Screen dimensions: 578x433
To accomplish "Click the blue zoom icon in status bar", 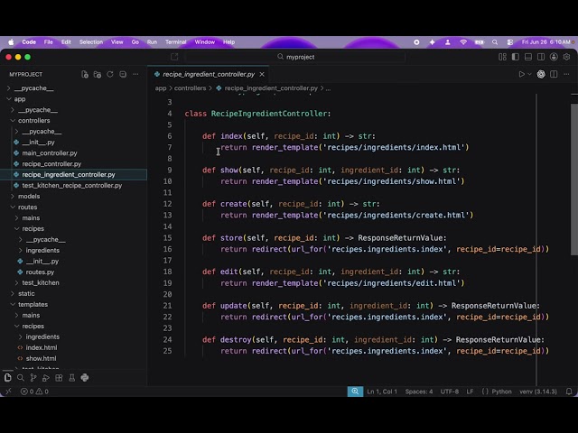I will pos(355,392).
